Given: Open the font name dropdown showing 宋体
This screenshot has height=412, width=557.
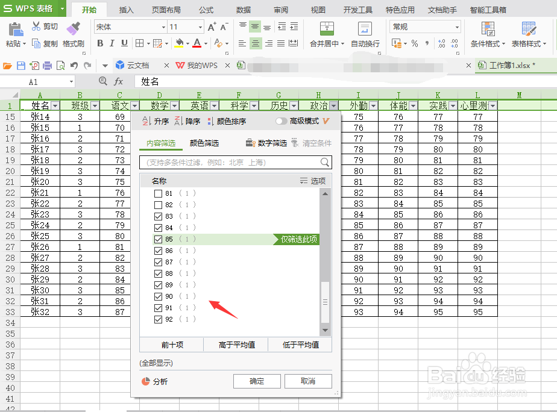Looking at the screenshot, I should pyautogui.click(x=163, y=27).
